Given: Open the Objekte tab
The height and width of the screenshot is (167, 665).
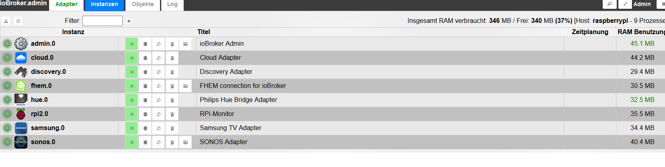Looking at the screenshot, I should coord(143,4).
